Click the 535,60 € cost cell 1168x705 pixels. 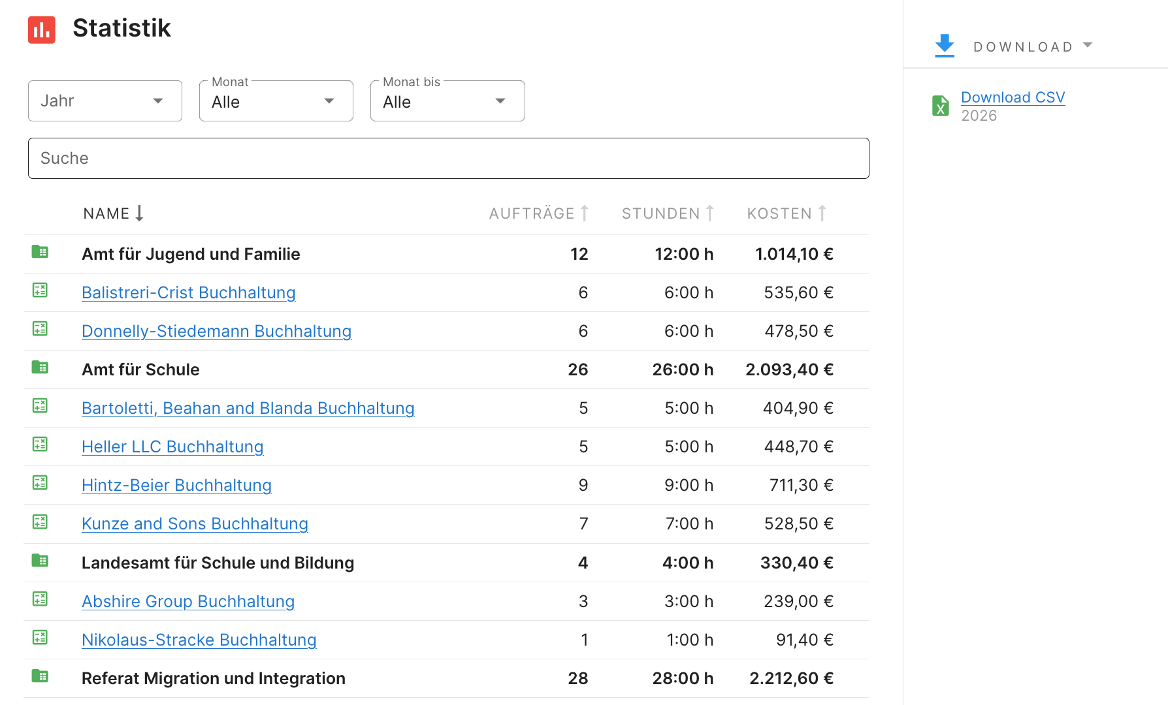799,292
